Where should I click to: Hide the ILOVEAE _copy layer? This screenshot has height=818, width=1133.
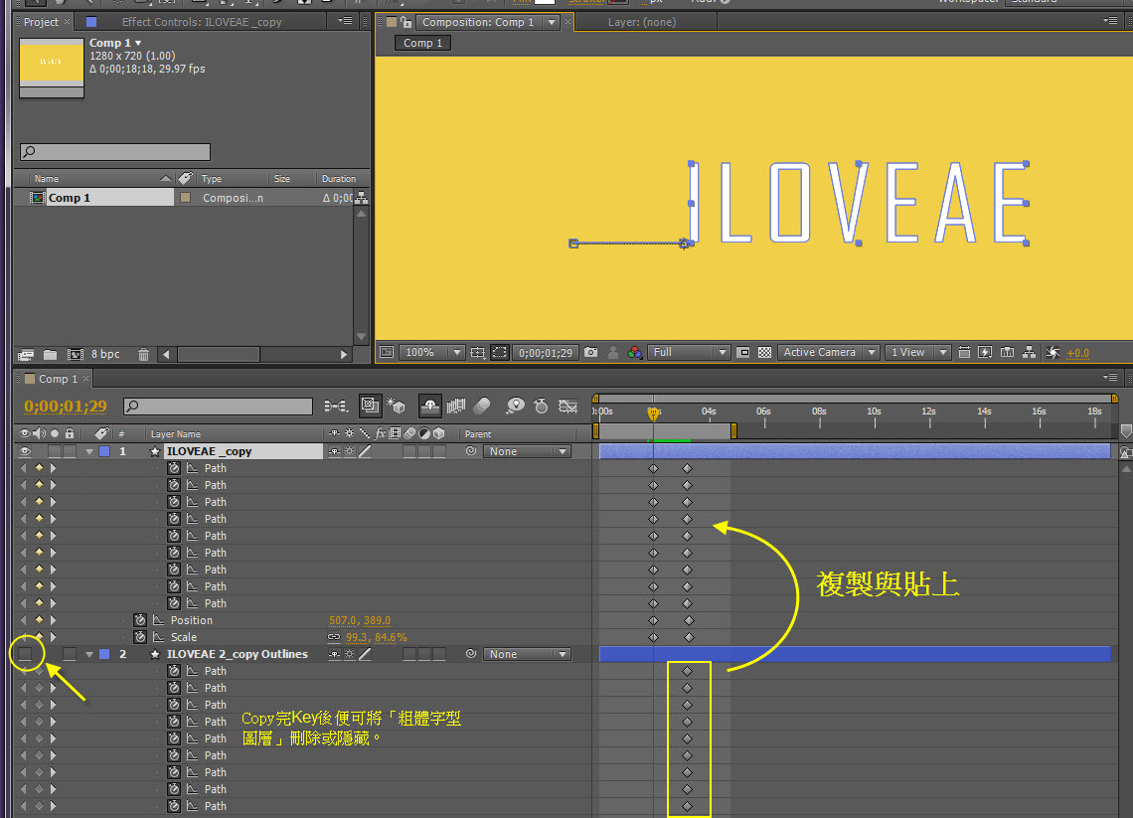click(25, 451)
